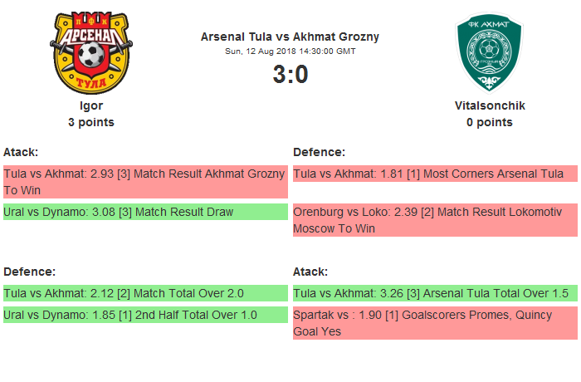Select the Akhmat Grozny To Win bet row
The width and height of the screenshot is (581, 382).
[x=144, y=182]
